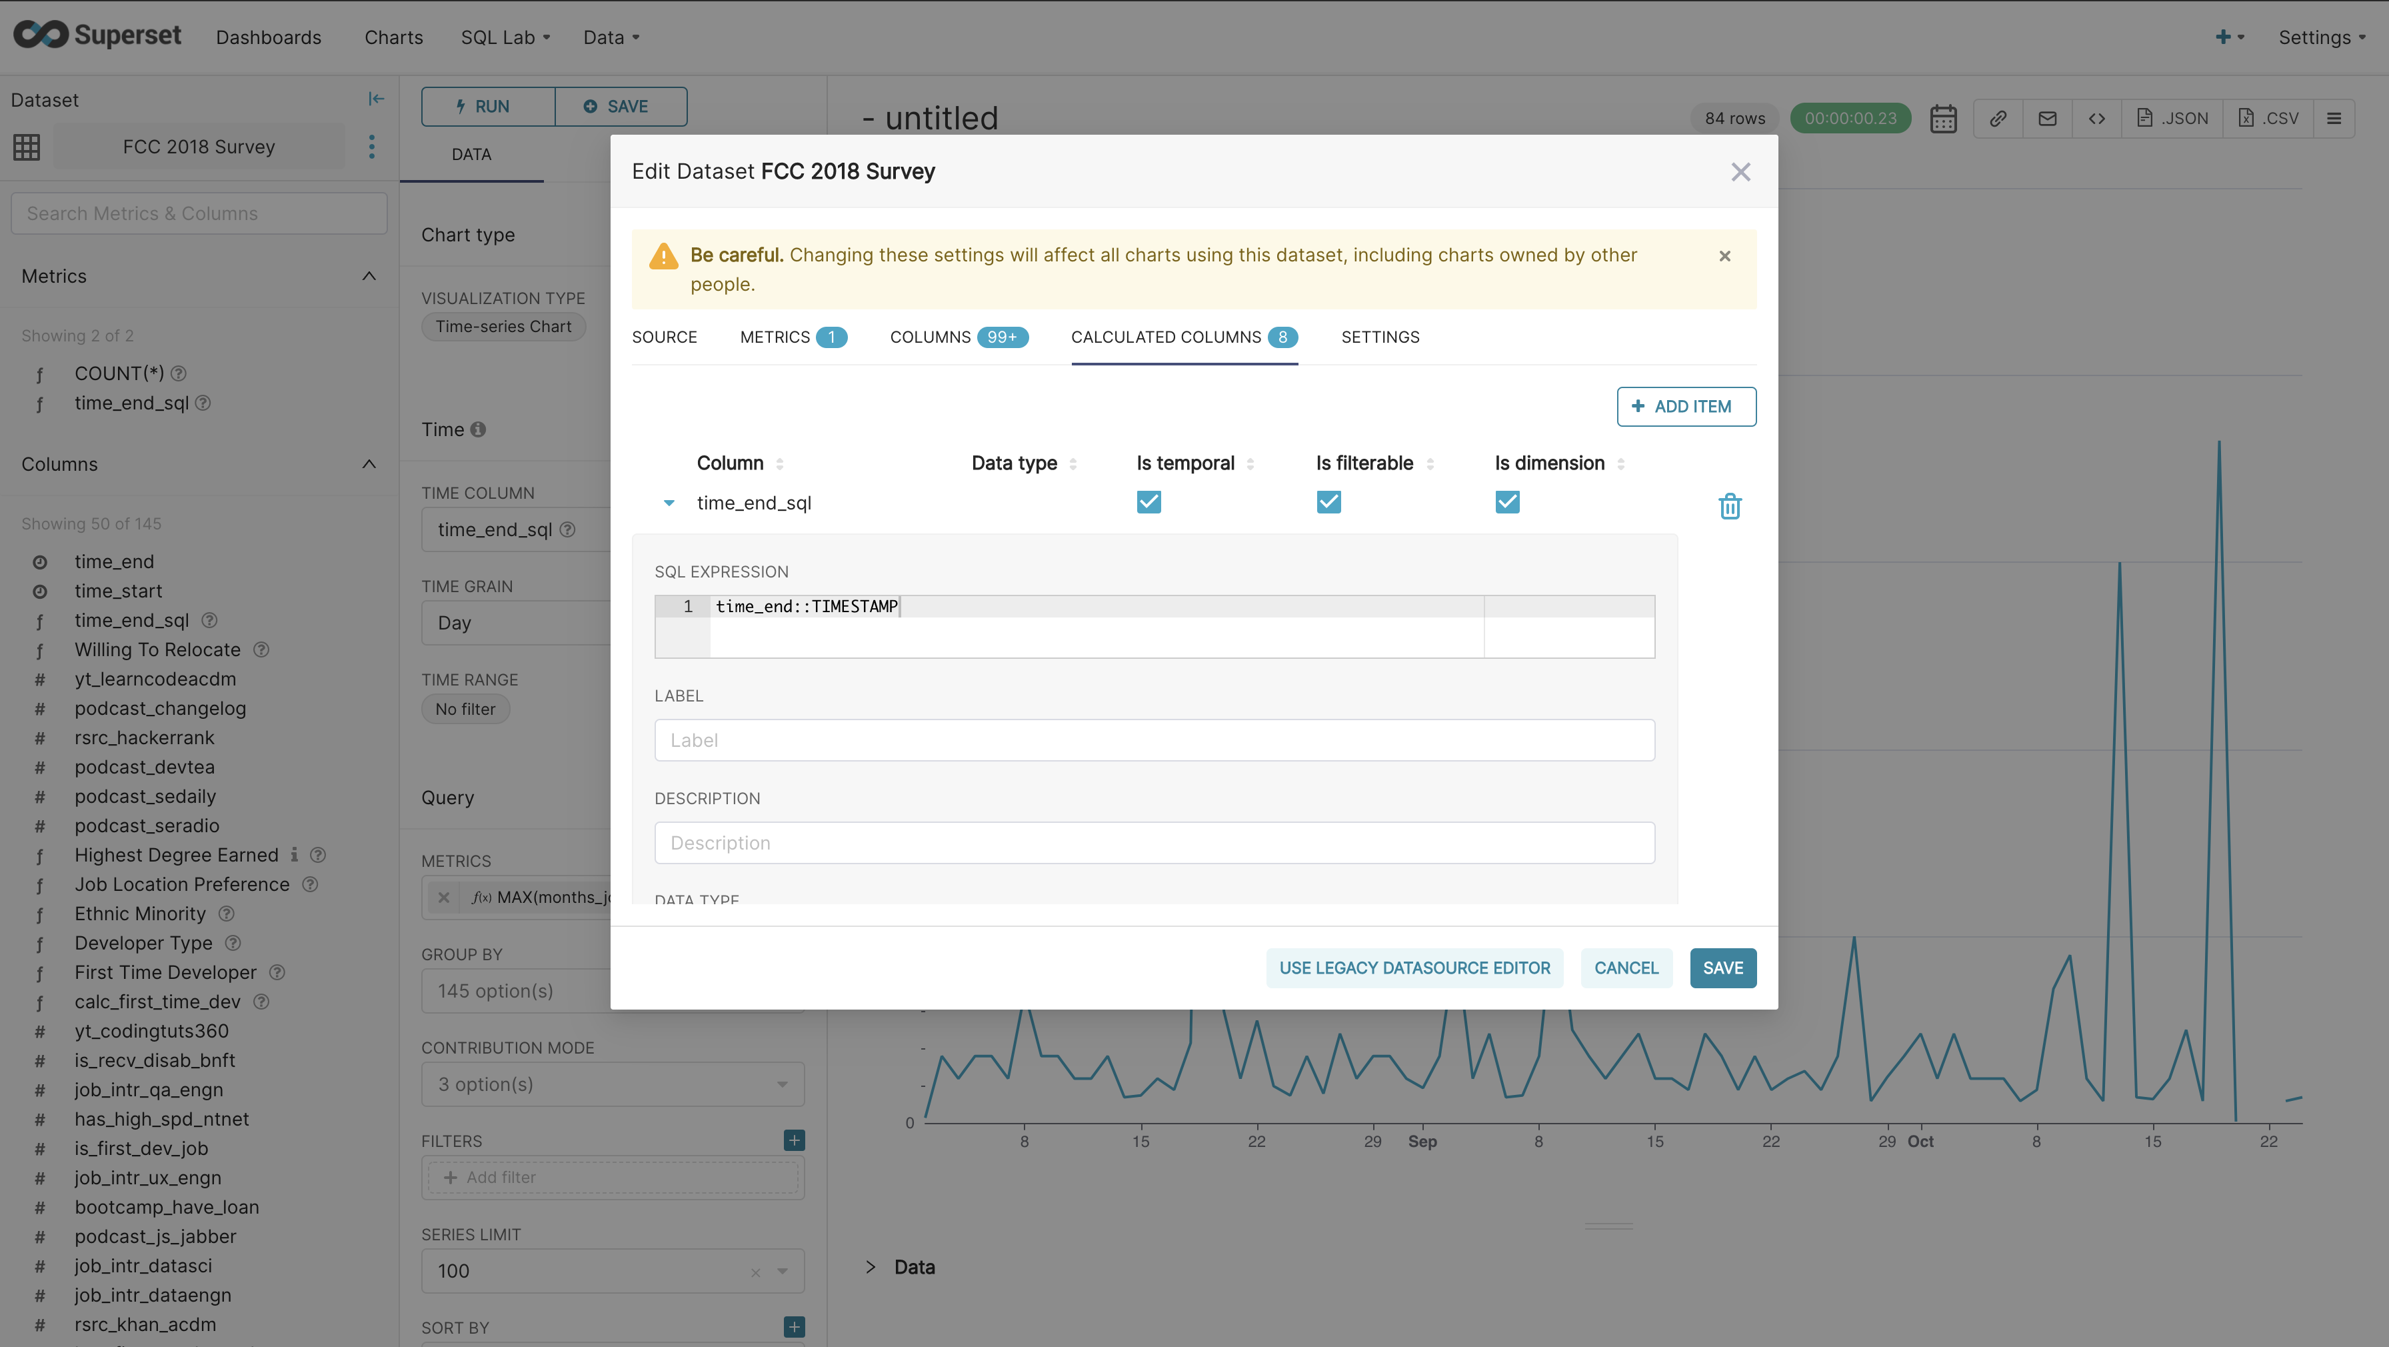The image size is (2389, 1347).
Task: Cancel the dataset edit
Action: point(1626,968)
